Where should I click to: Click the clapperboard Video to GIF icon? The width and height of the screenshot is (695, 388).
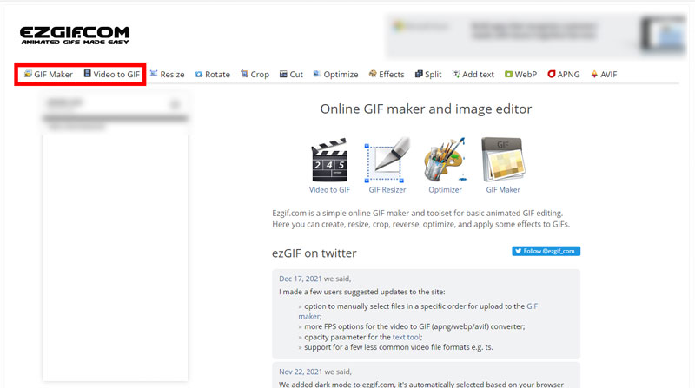(329, 160)
